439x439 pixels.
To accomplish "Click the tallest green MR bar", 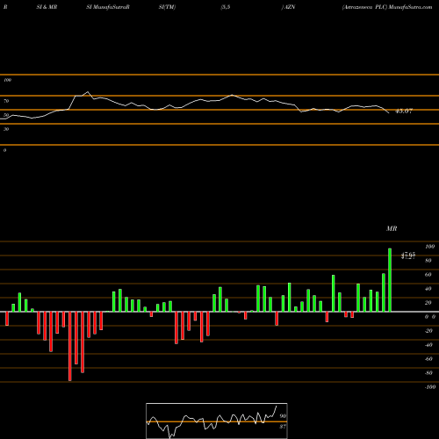I will (x=390, y=280).
